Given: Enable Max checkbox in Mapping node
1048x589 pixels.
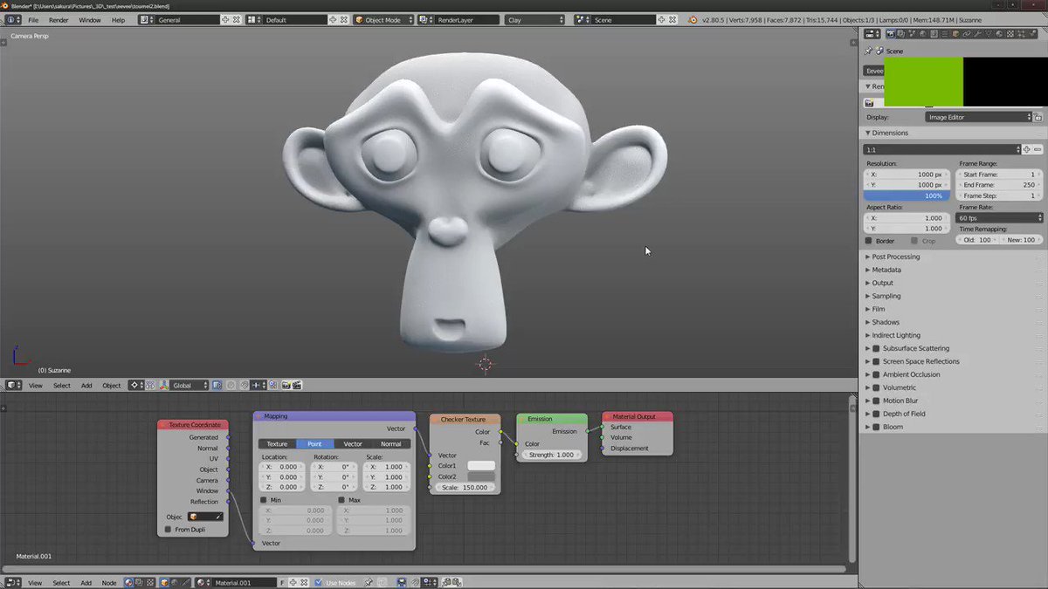Looking at the screenshot, I should [x=341, y=500].
